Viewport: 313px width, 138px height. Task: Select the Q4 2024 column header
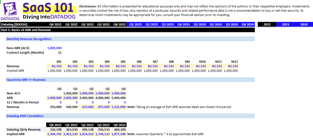point(248,24)
